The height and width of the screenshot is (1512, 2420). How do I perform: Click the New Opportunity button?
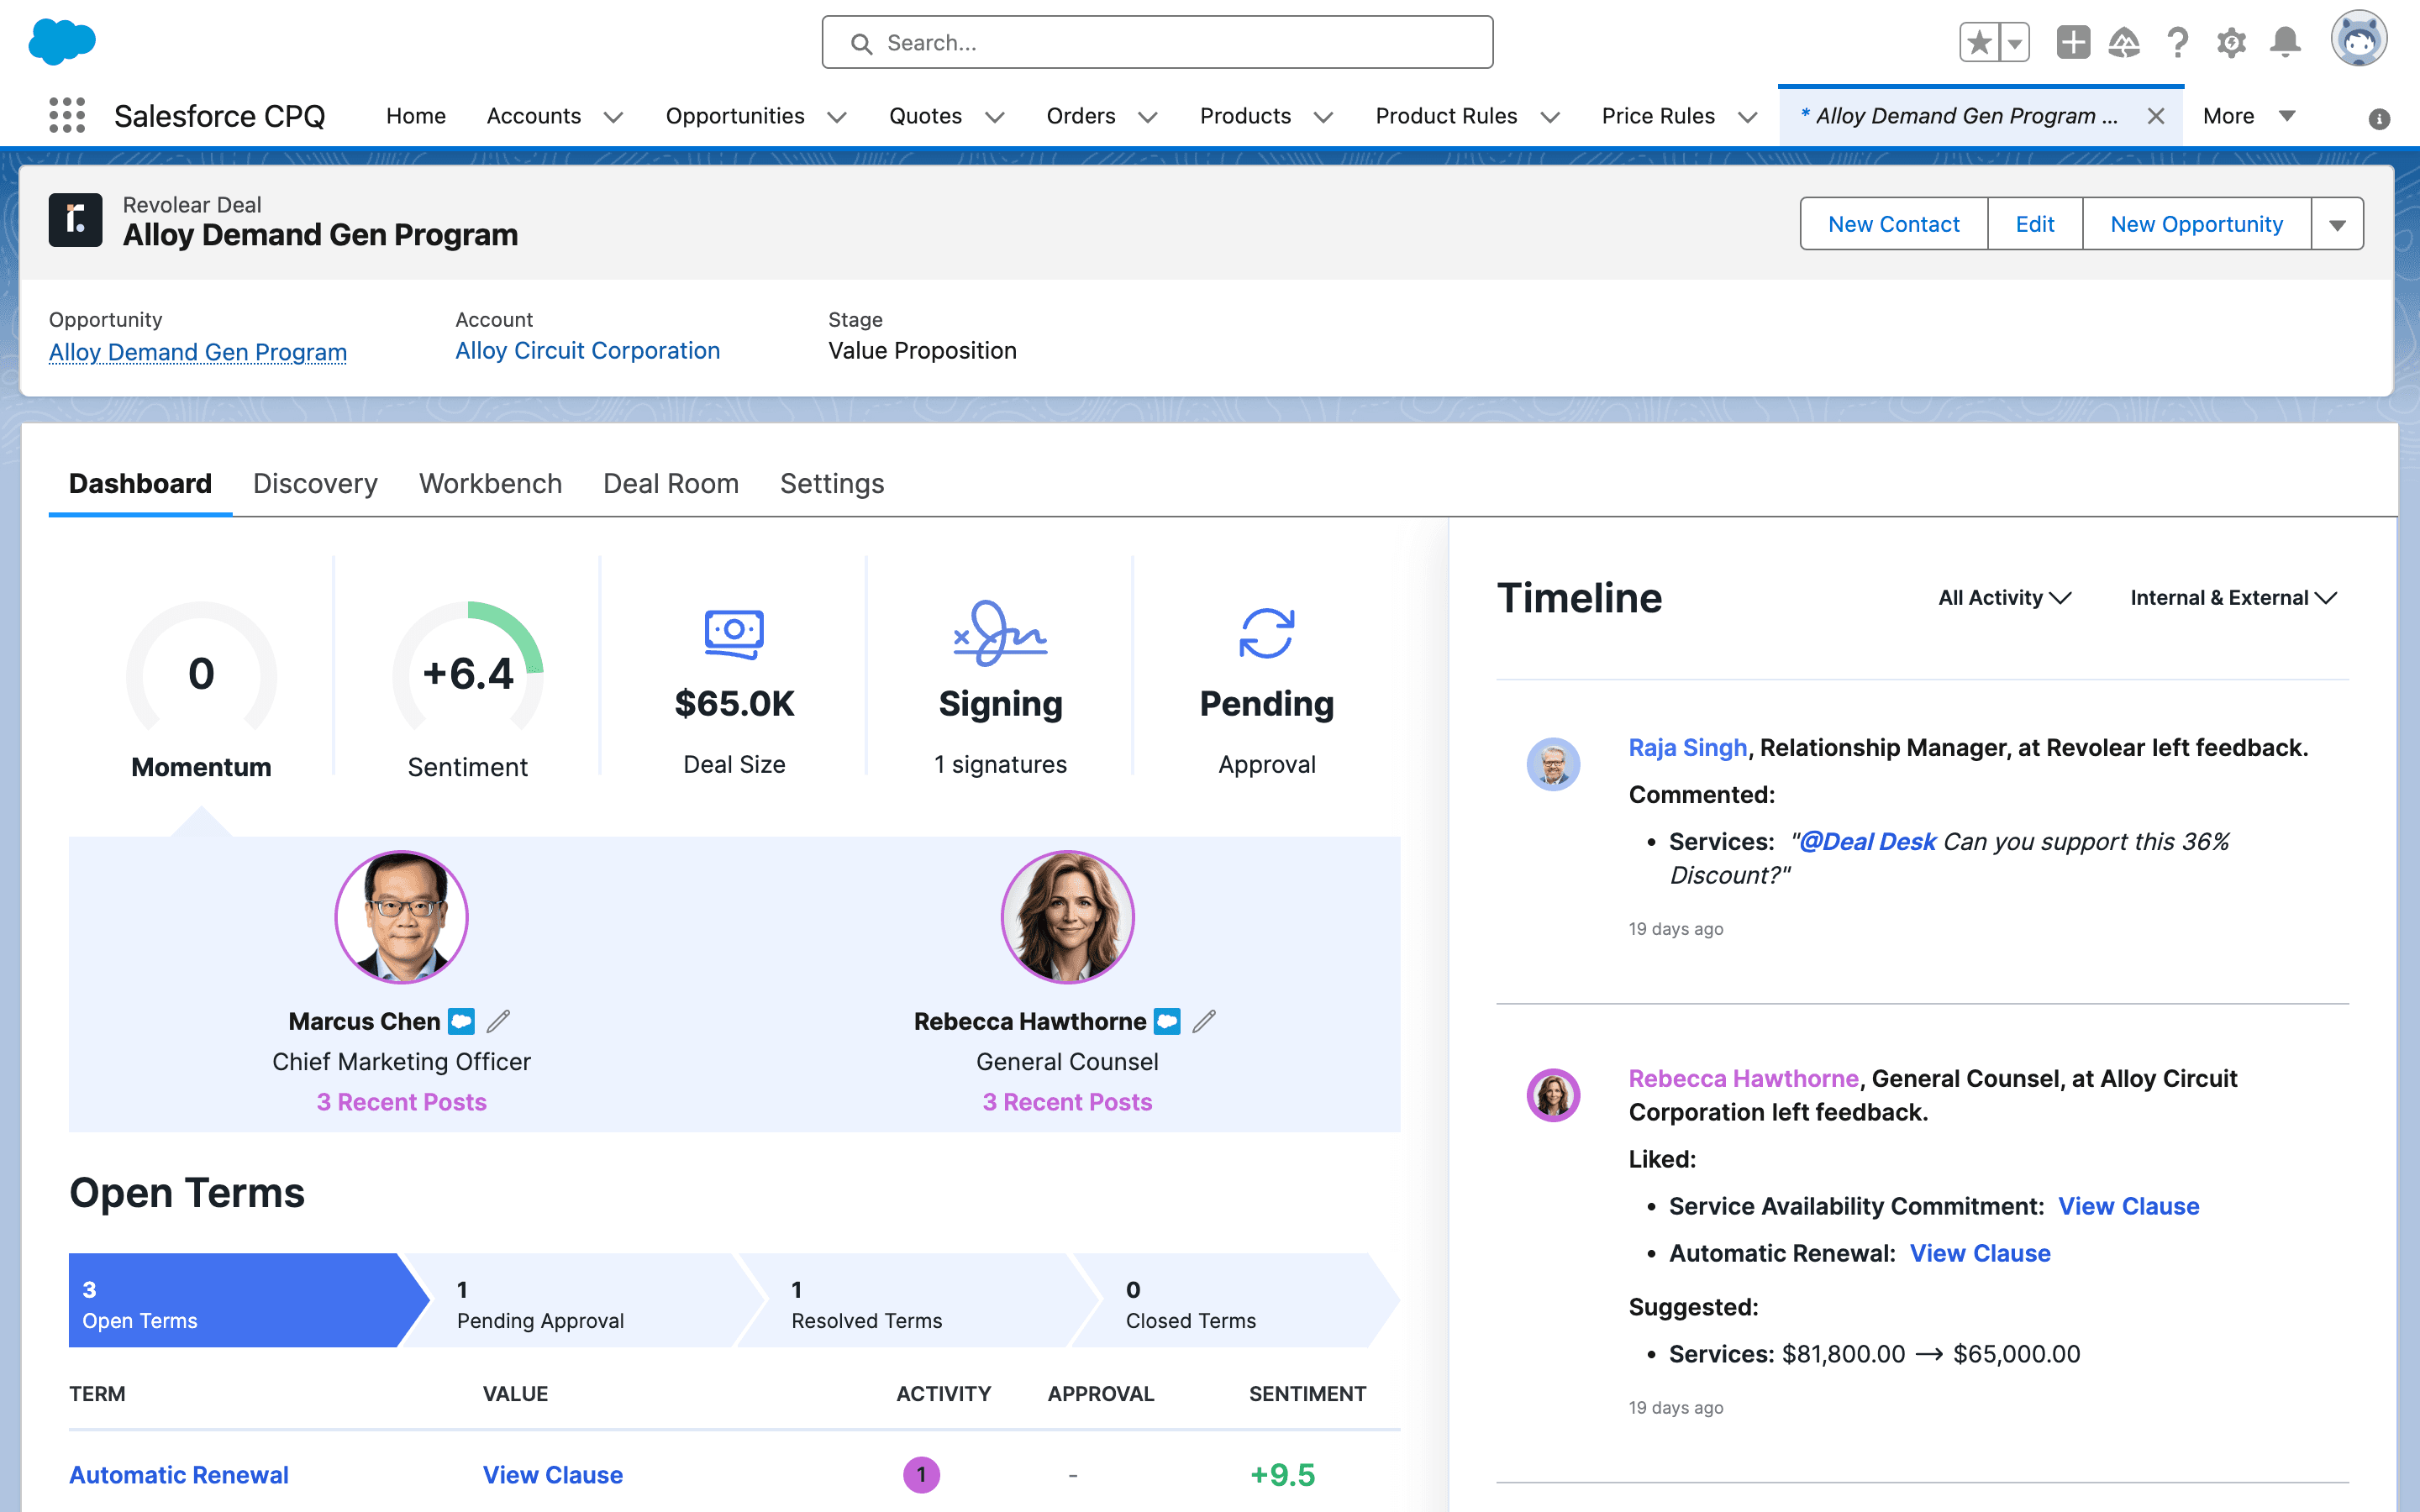click(2196, 224)
